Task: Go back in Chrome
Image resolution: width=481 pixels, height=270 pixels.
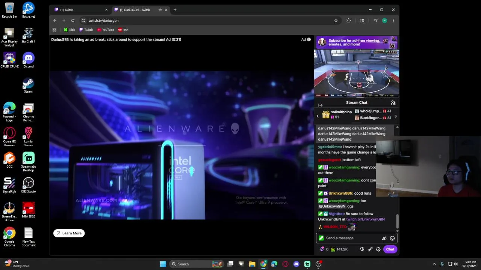Action: tap(55, 21)
